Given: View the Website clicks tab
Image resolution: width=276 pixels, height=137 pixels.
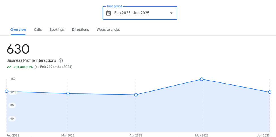Looking at the screenshot, I should click(108, 29).
